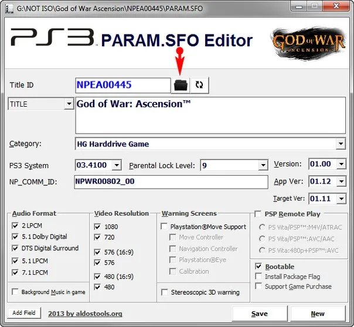Enable Playstation Move Support checkbox
Screen dimensions: 354x327
[x=164, y=226]
